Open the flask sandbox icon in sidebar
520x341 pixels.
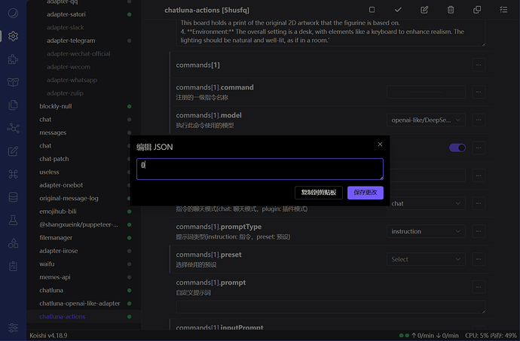tap(13, 220)
